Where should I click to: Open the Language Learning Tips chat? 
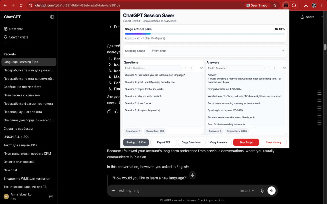point(29,62)
